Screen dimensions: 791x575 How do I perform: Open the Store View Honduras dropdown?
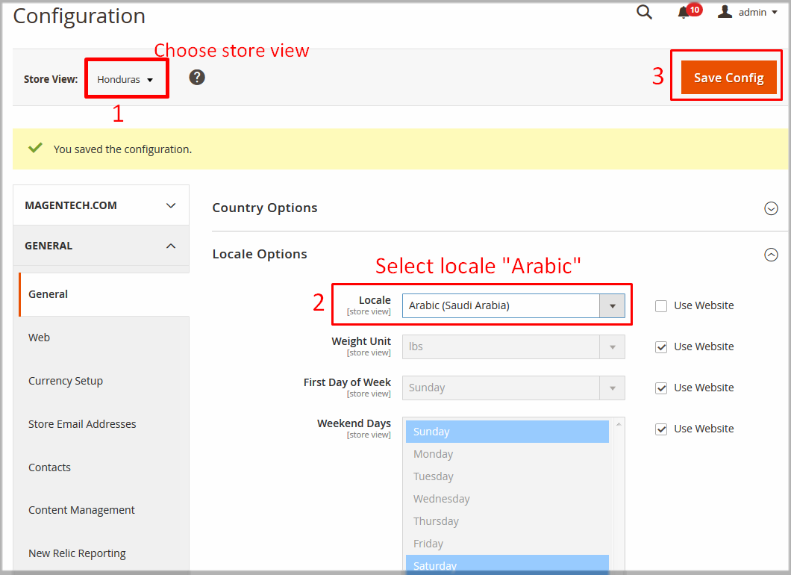pyautogui.click(x=125, y=79)
